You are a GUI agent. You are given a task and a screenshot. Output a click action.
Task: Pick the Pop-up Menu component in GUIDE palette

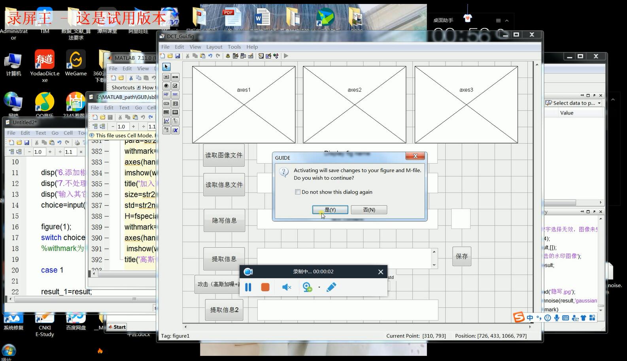[166, 103]
